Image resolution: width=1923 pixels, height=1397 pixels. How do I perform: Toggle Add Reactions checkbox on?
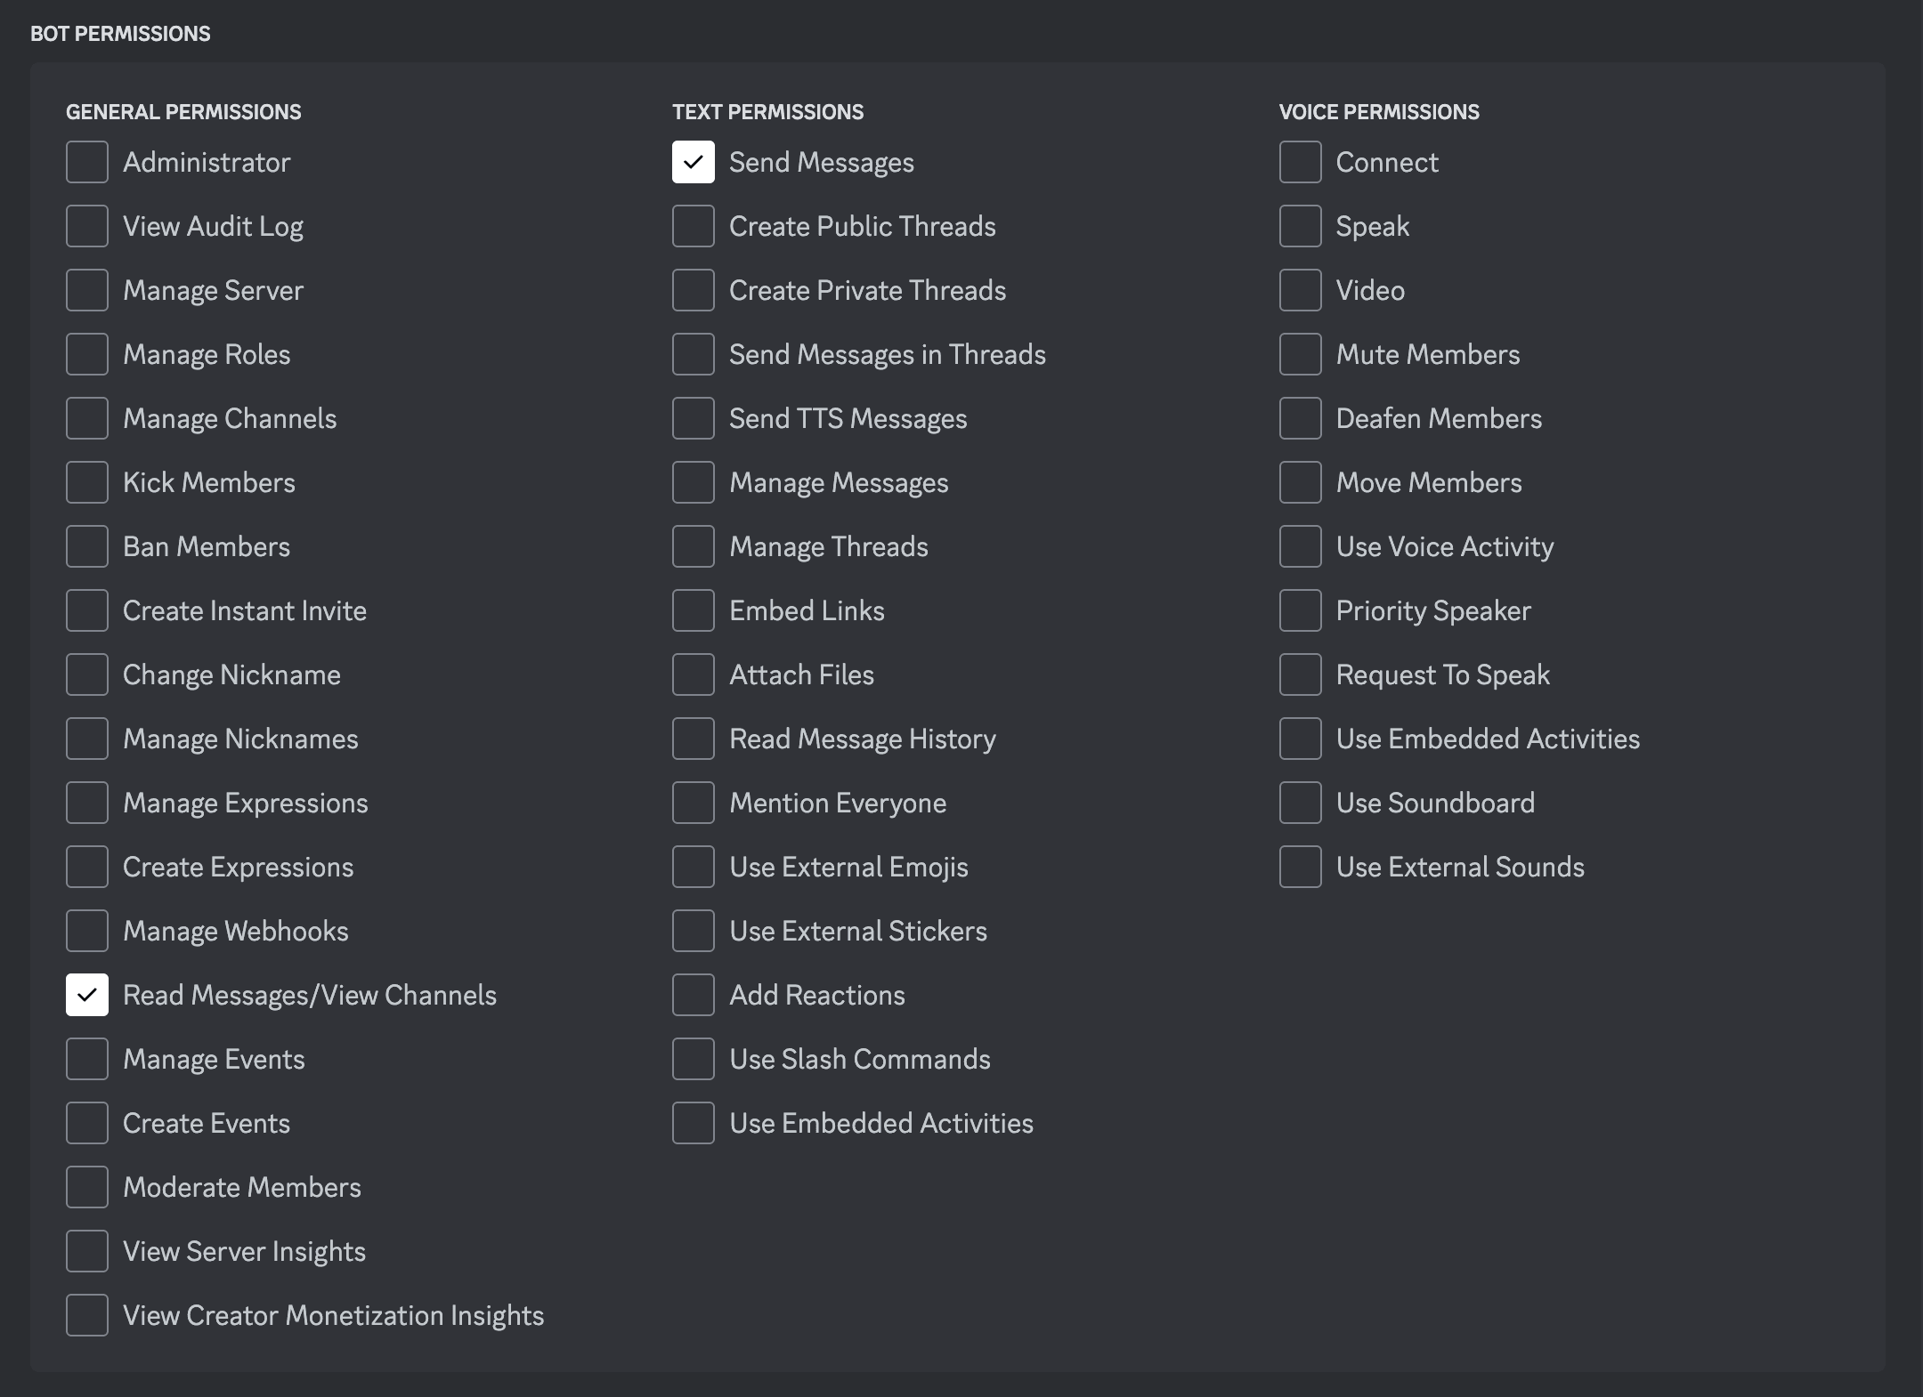click(694, 995)
